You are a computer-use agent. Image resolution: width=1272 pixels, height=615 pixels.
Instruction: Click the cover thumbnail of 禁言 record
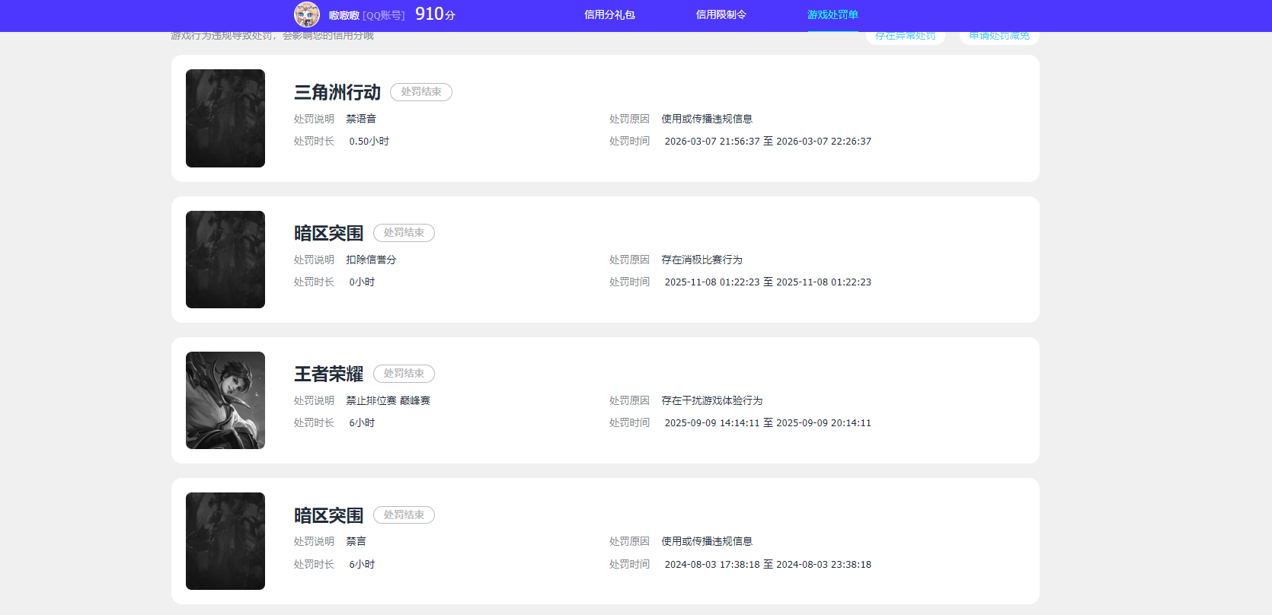225,541
